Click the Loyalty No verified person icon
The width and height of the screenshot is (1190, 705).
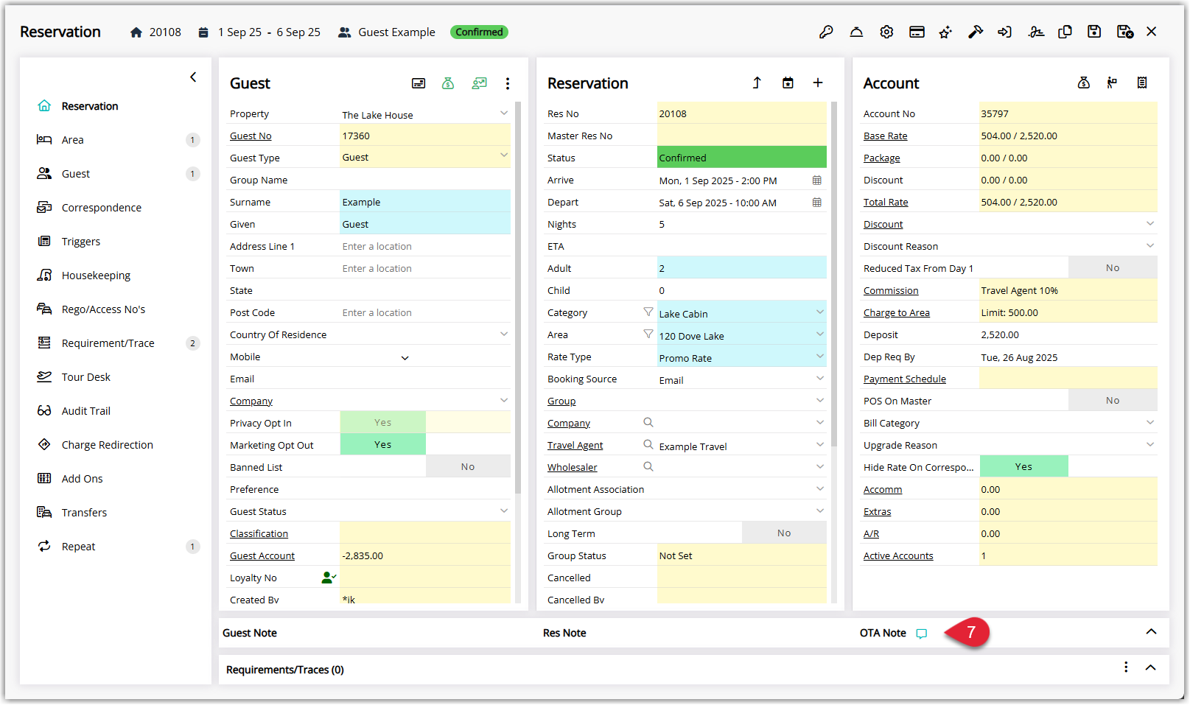329,578
